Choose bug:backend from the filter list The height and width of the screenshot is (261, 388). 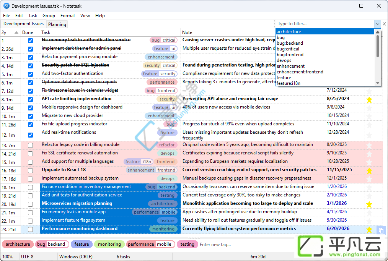pyautogui.click(x=325, y=43)
